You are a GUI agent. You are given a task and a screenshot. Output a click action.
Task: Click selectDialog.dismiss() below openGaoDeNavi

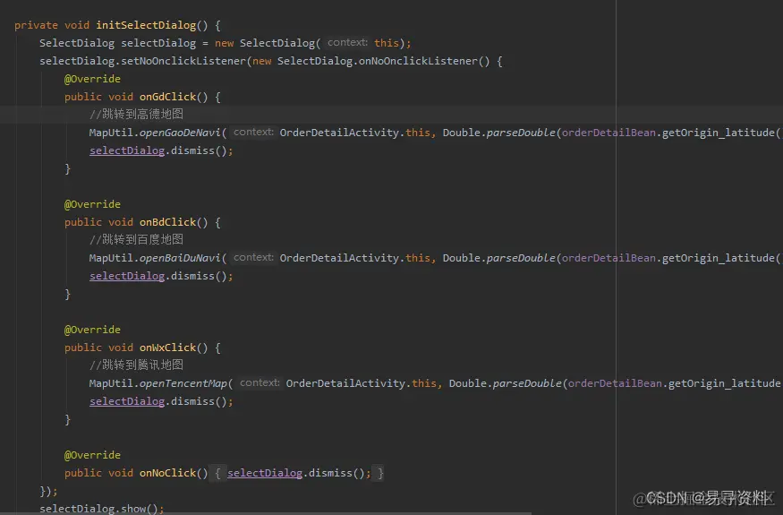161,150
